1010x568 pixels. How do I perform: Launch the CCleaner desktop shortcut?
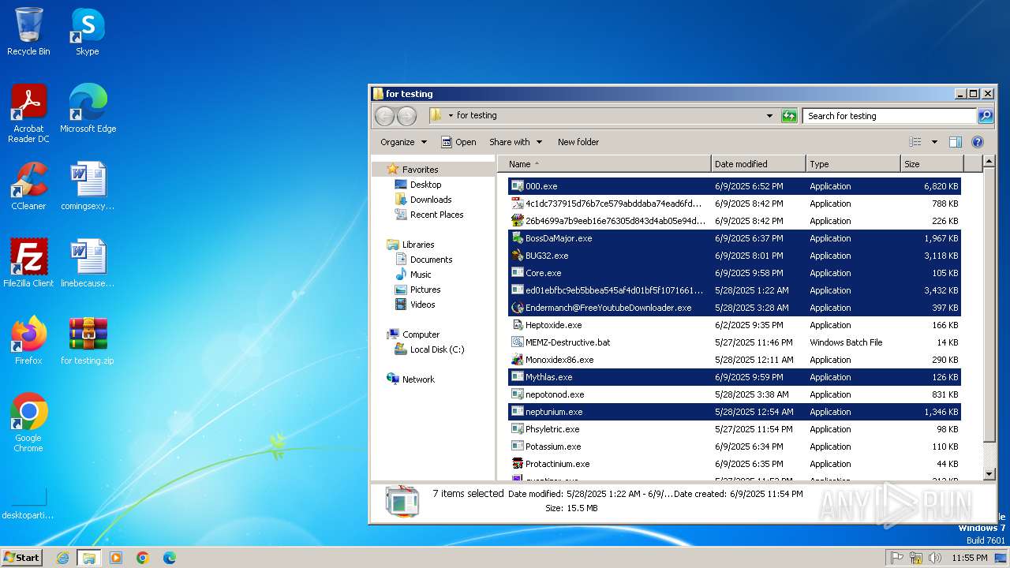[x=28, y=185]
